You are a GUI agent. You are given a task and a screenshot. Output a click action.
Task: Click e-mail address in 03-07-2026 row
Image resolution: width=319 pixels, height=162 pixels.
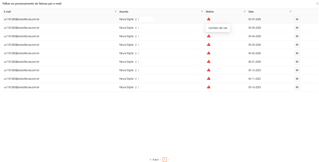(x=22, y=19)
